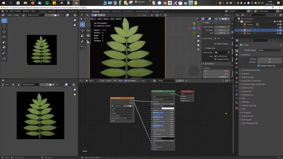Screen dimensions: 283x159
Task: Click Options in the 3D viewport header
Action: (228, 15)
